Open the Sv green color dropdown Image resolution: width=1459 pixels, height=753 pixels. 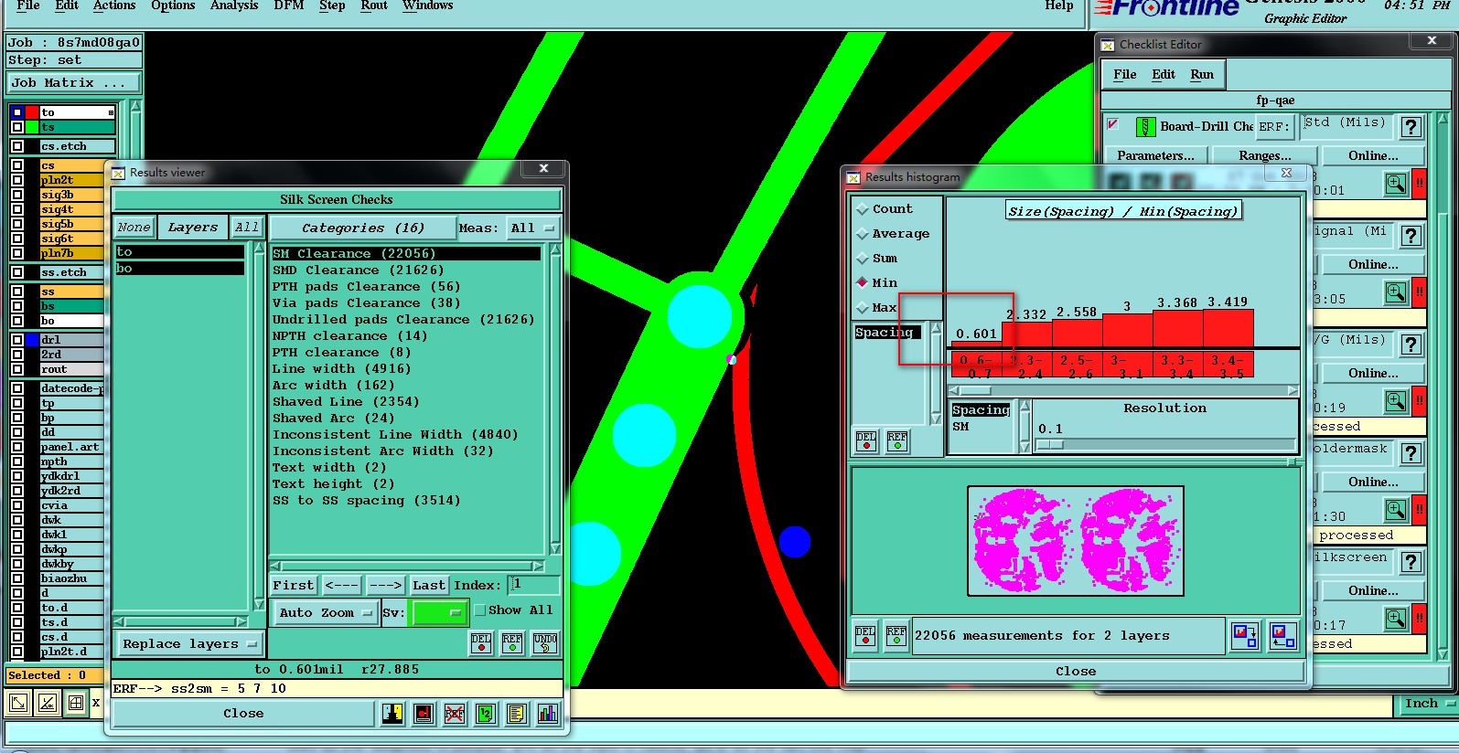click(440, 613)
